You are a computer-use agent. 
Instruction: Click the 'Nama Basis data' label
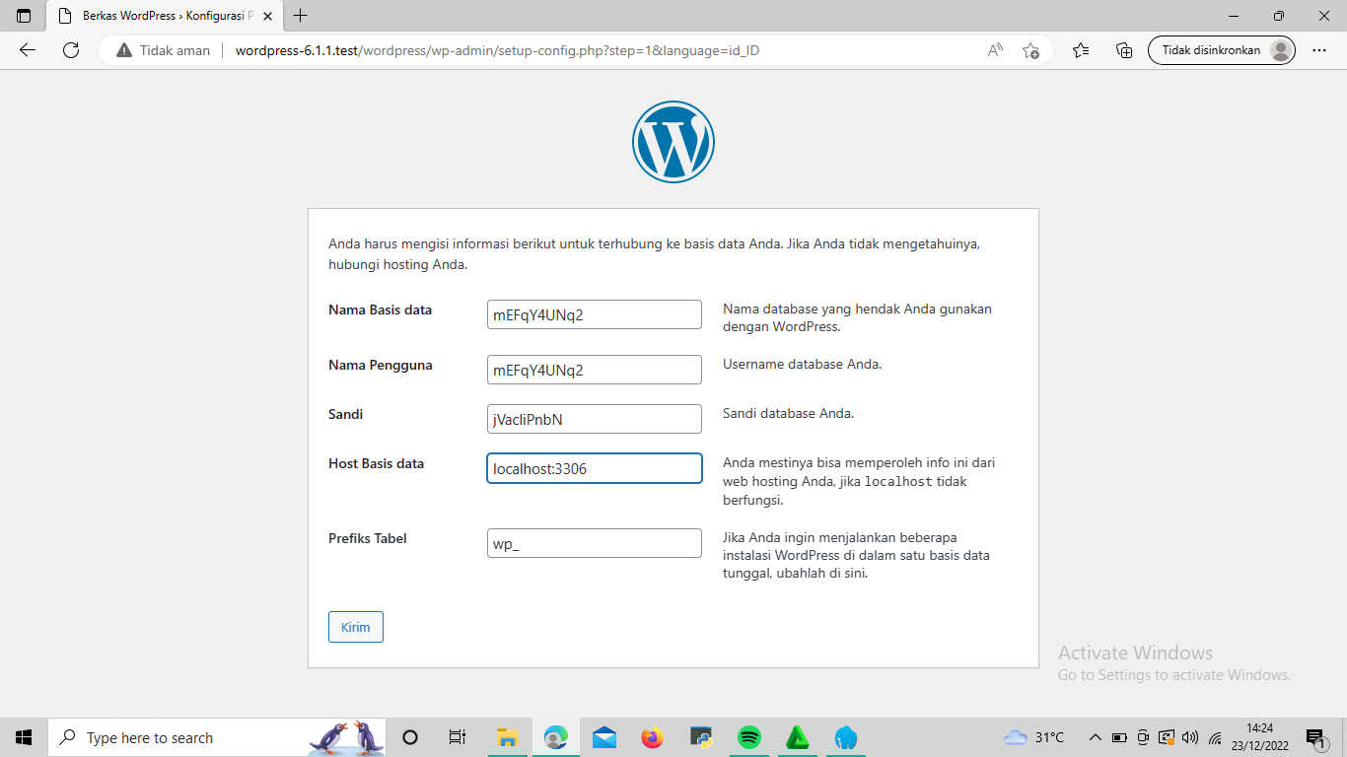point(380,310)
